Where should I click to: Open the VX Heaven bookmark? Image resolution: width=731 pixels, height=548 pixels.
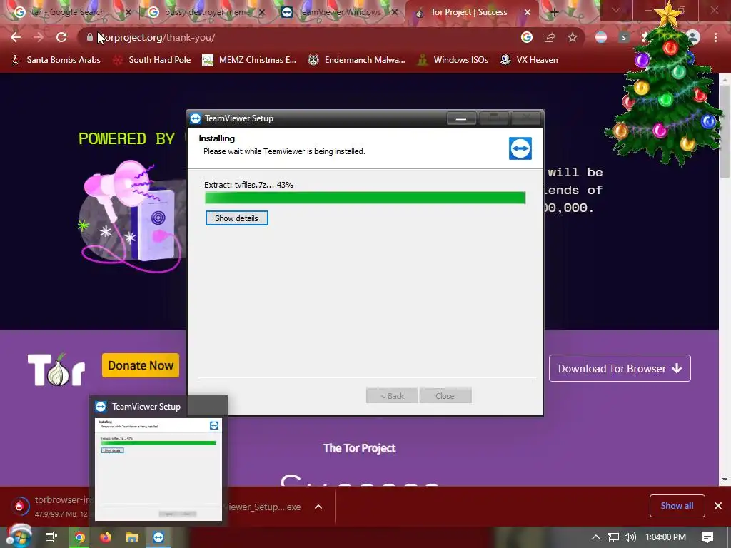pos(529,60)
